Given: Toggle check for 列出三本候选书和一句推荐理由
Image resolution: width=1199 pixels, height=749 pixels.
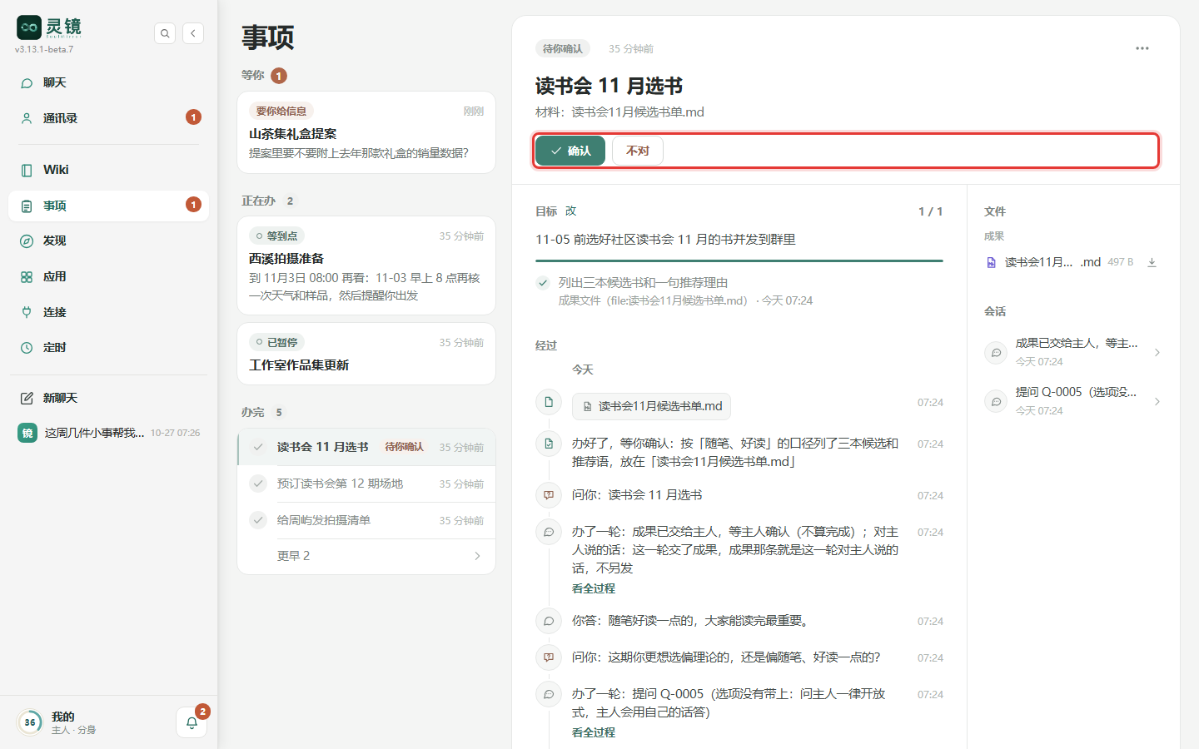Looking at the screenshot, I should point(543,283).
